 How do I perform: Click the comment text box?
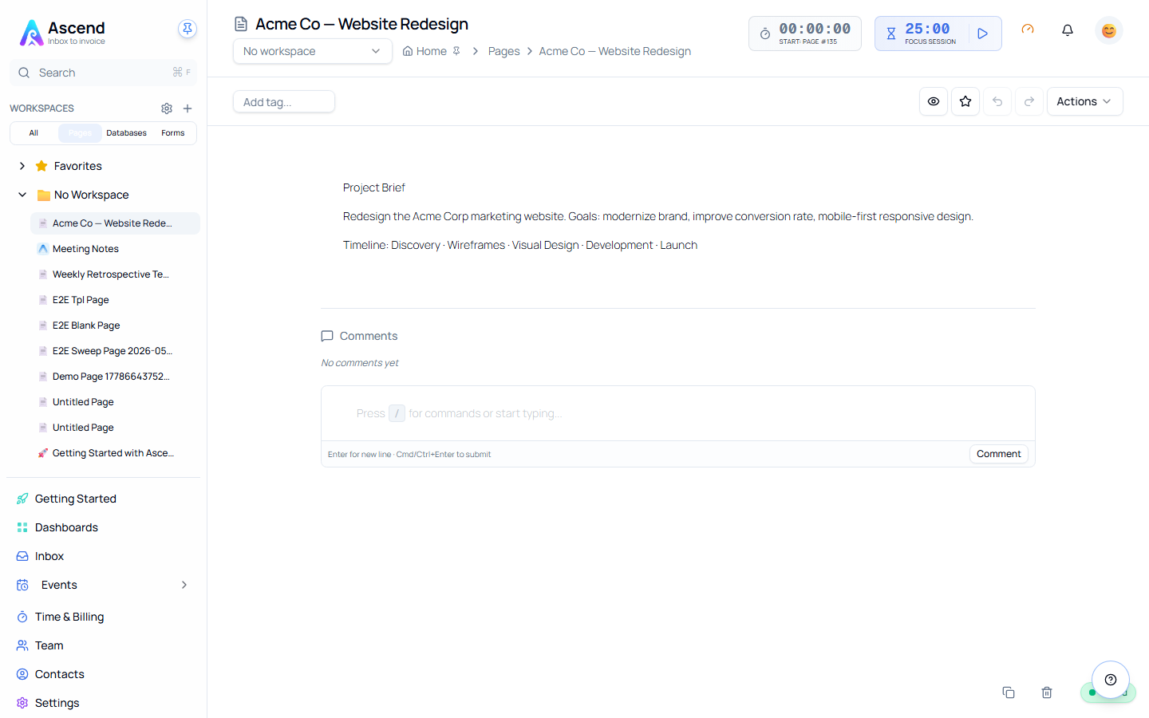[x=678, y=413]
